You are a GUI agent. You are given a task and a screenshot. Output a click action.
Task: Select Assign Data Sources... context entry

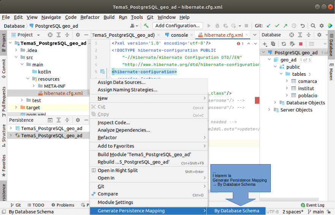click(x=149, y=82)
